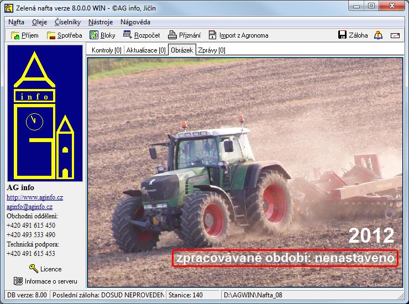Viewport: 409px width, 304px height.
Task: Click the Technická podpora label
Action: coord(33,244)
